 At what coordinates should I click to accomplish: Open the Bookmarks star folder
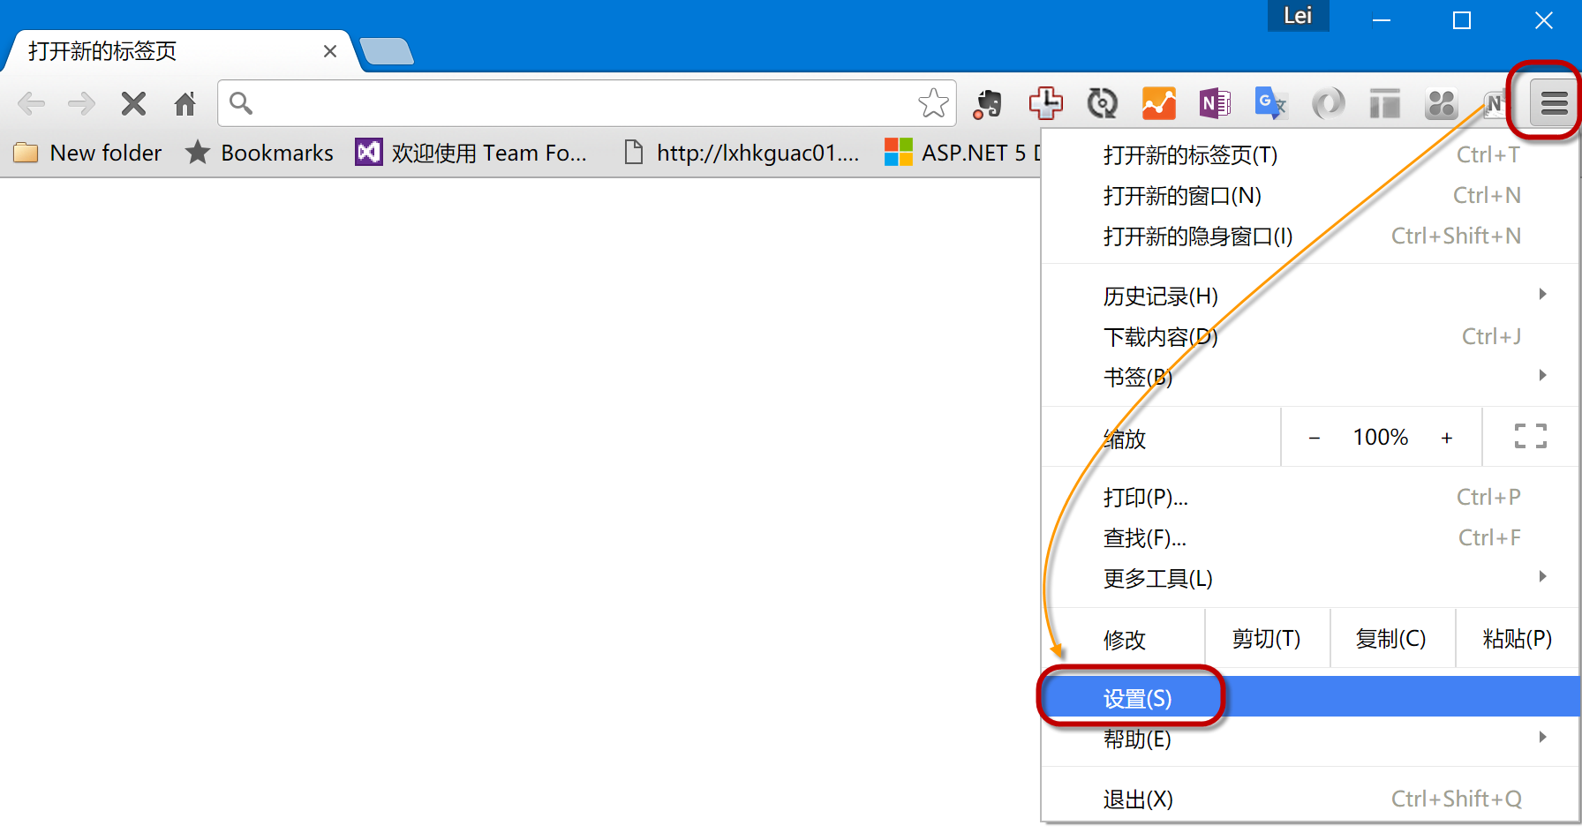click(260, 153)
